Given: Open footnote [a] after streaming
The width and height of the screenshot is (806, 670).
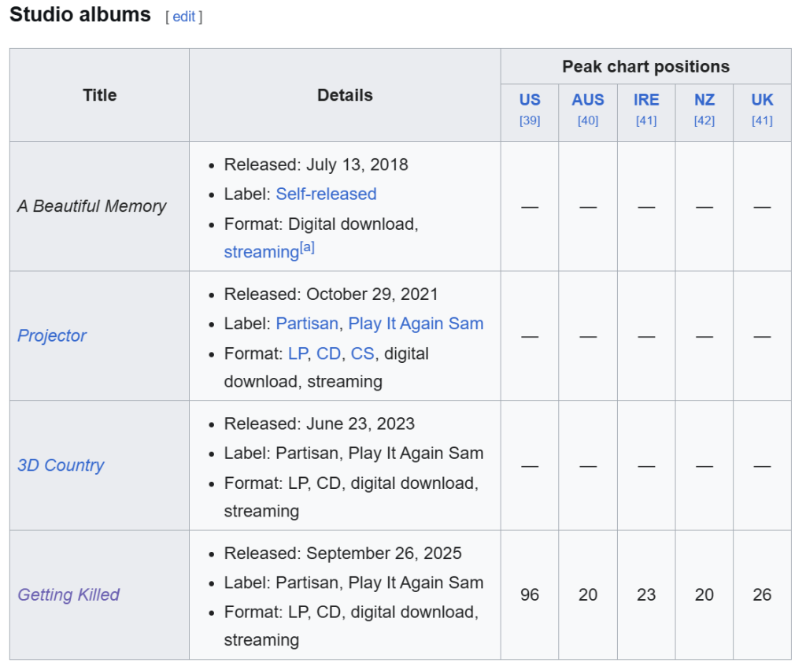Looking at the screenshot, I should click(307, 247).
